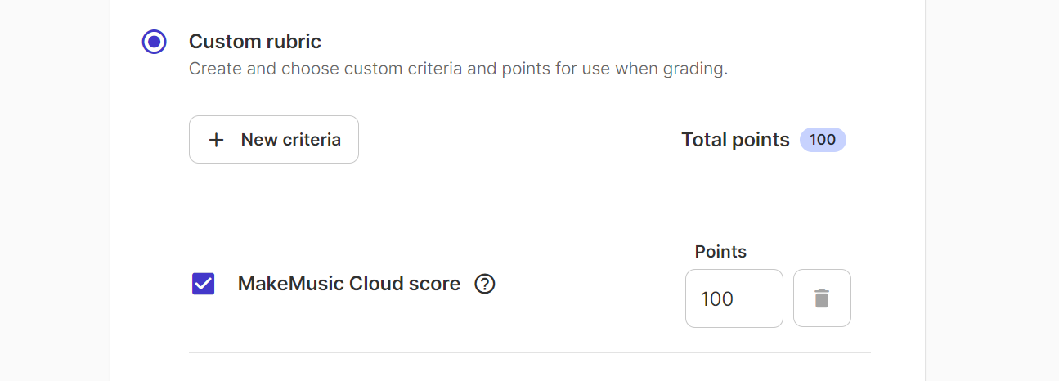
Task: Show the question mark tooltip for Cloud score
Action: click(x=485, y=284)
